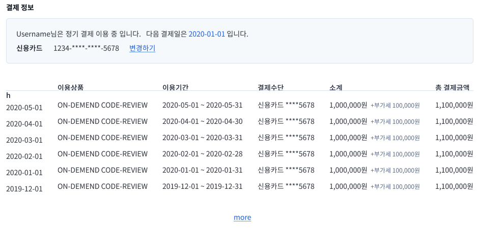Click 신용카드 ****5678 in the 2020-03-01 row
This screenshot has height=229, width=479.
(286, 138)
